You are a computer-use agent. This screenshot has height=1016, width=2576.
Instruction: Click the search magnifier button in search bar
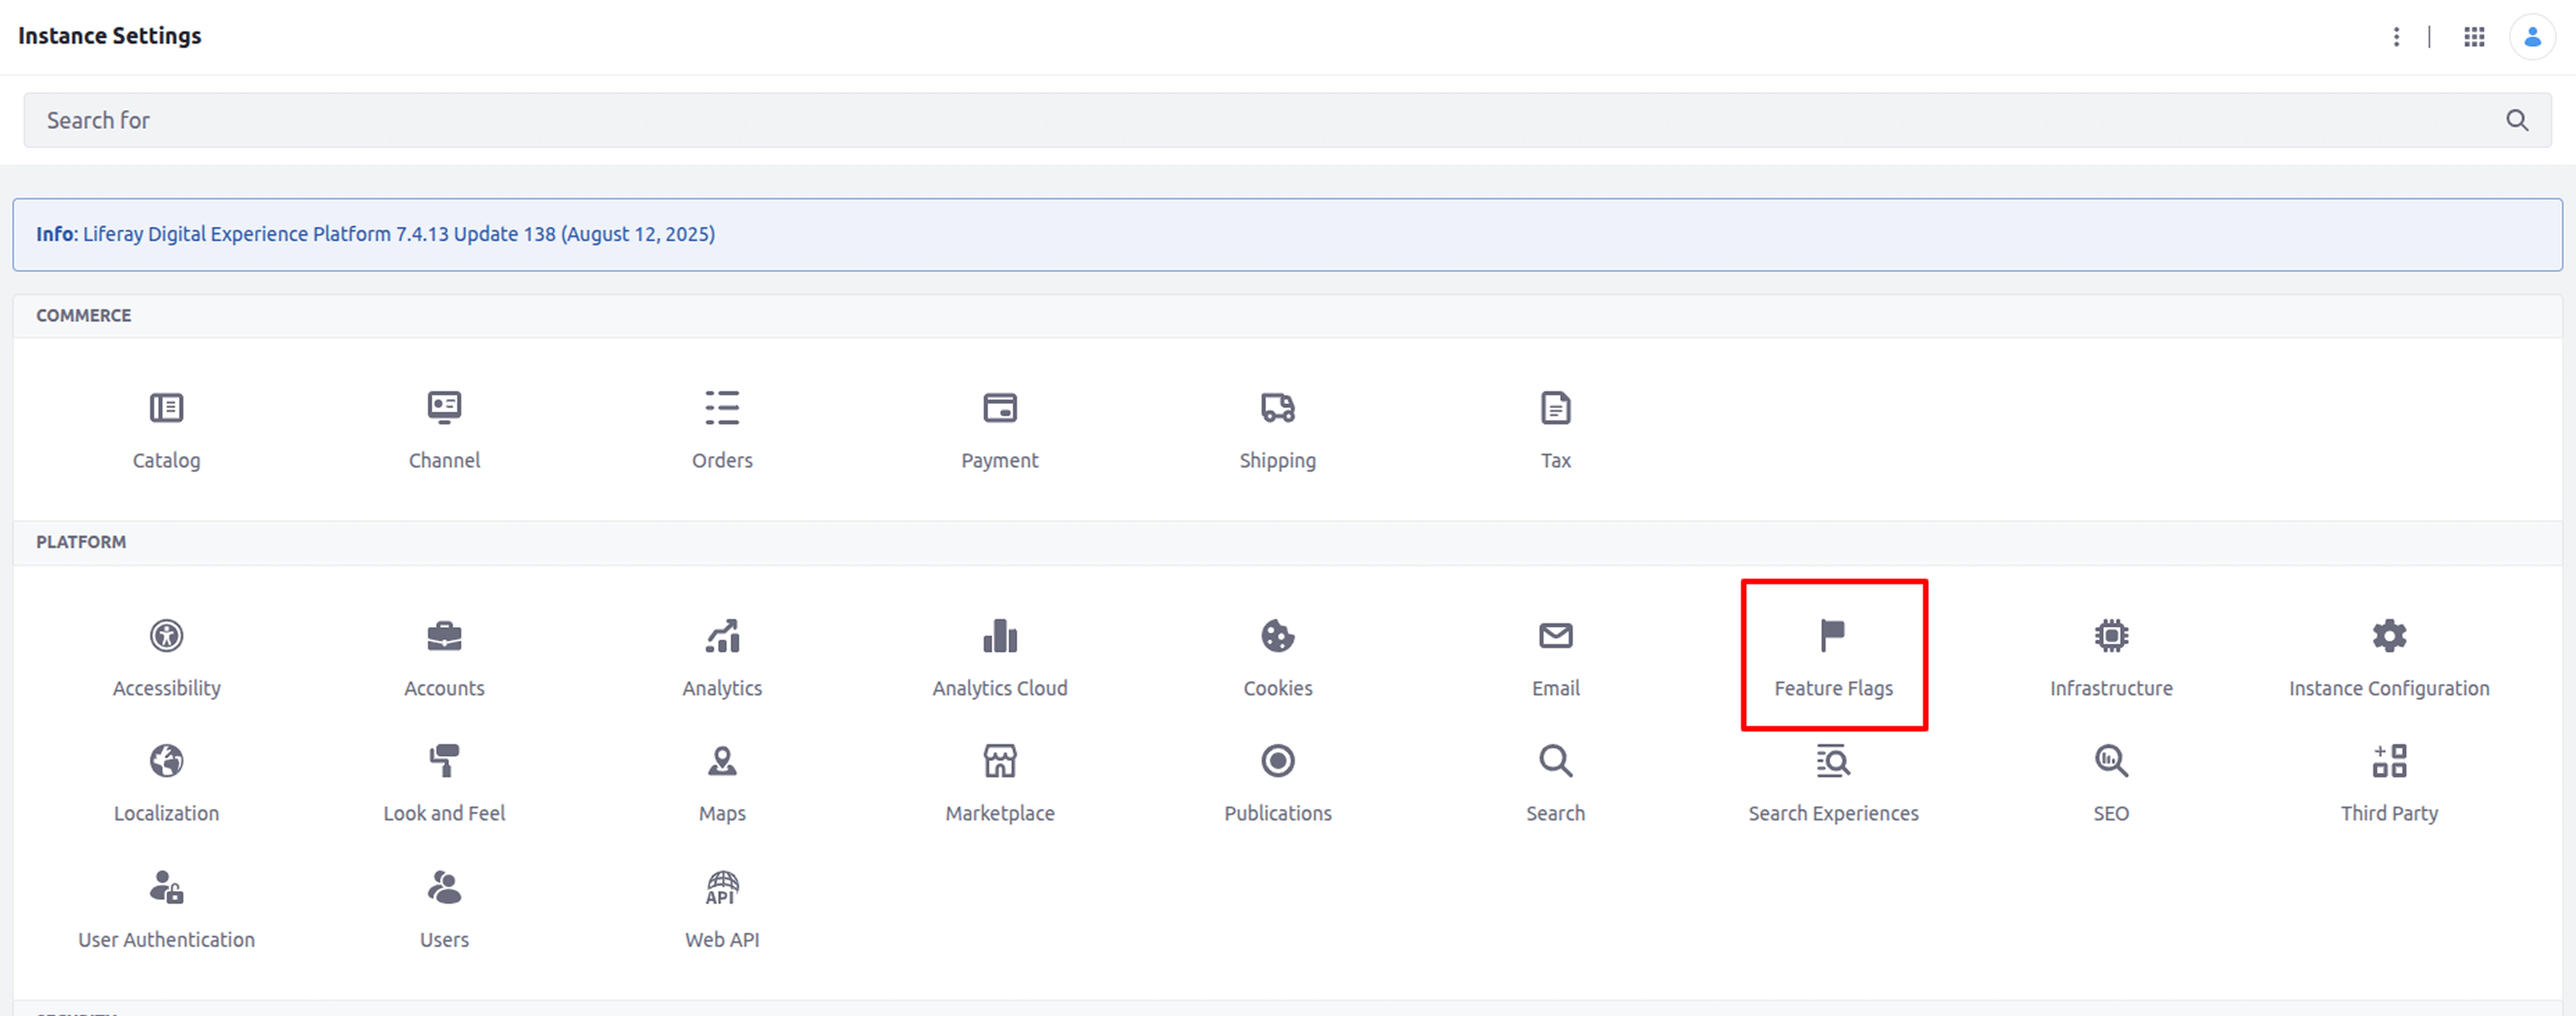pos(2517,120)
